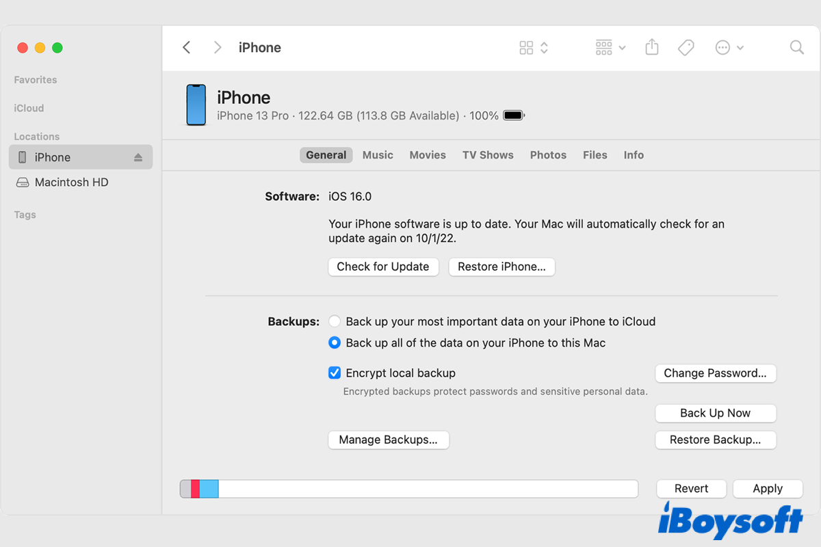Click the Share icon in toolbar
821x547 pixels.
(x=652, y=47)
